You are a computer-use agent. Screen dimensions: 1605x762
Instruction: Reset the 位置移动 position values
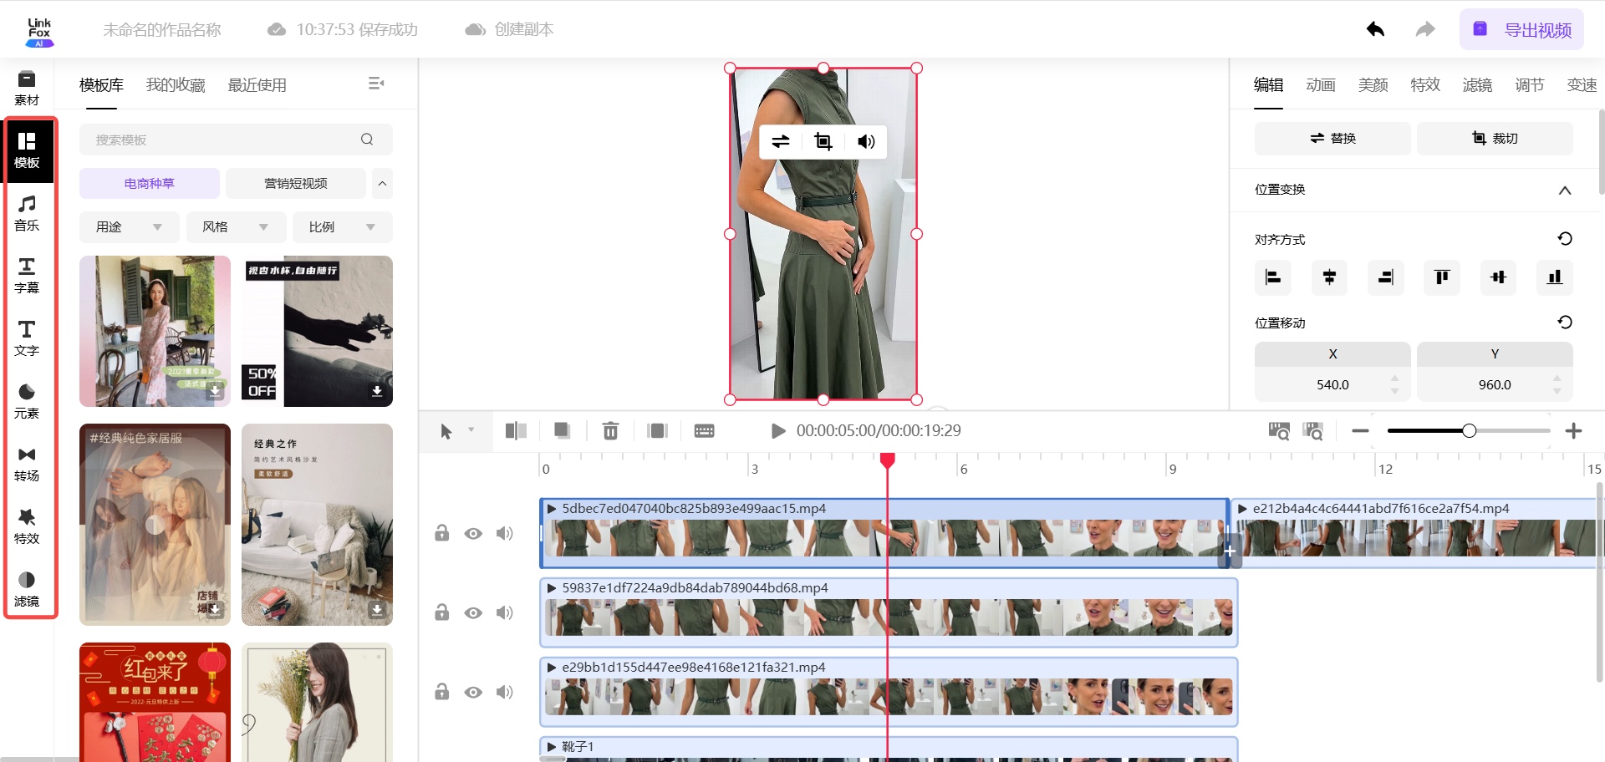coord(1565,323)
